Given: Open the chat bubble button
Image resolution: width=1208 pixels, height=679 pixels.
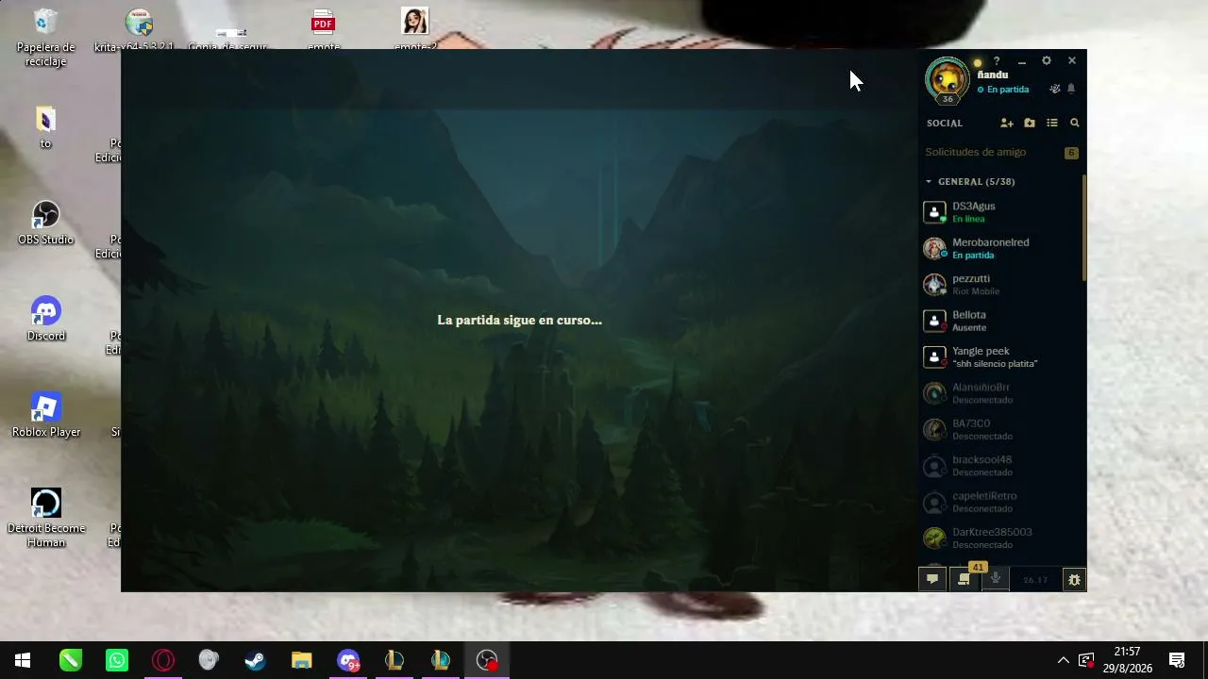Looking at the screenshot, I should click(932, 580).
